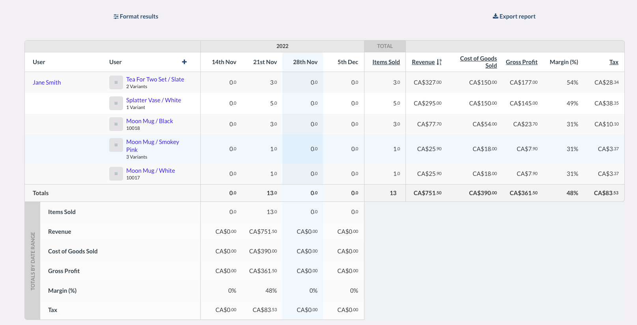Click Moon Mug Smokey Pink thumbnail
The image size is (637, 325).
pos(116,145)
